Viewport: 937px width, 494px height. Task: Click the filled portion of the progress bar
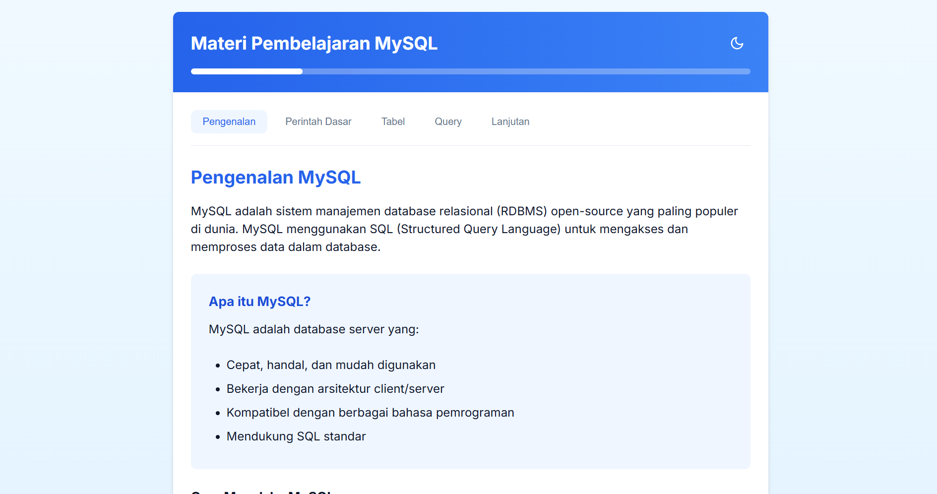tap(247, 71)
